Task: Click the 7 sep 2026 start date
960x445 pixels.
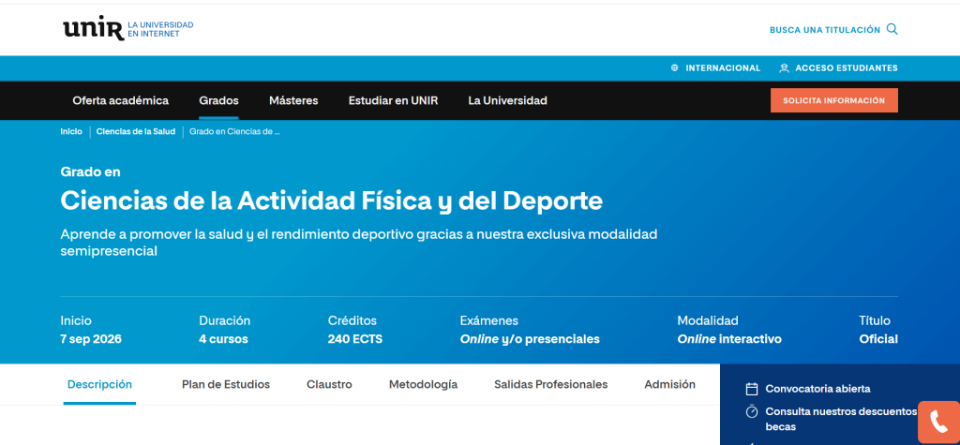Action: coord(91,339)
